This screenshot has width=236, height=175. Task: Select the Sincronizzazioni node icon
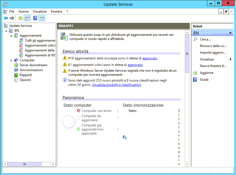(16, 70)
